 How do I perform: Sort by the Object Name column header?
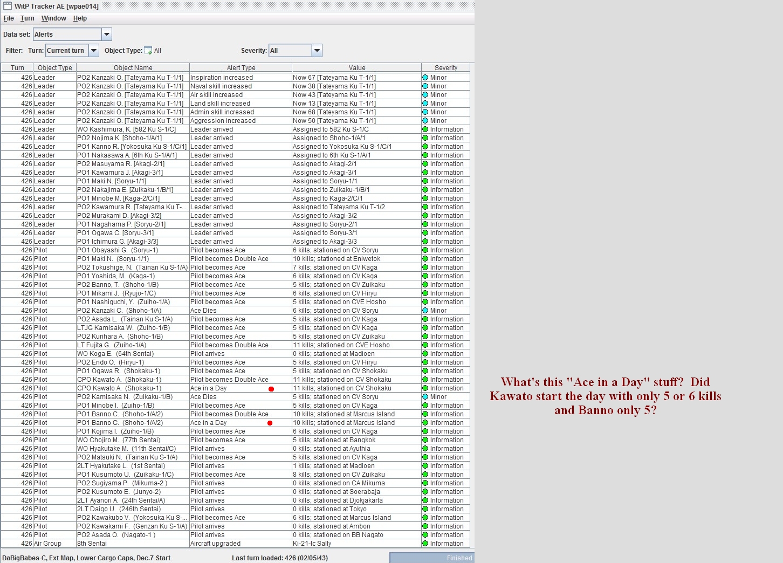pyautogui.click(x=133, y=68)
